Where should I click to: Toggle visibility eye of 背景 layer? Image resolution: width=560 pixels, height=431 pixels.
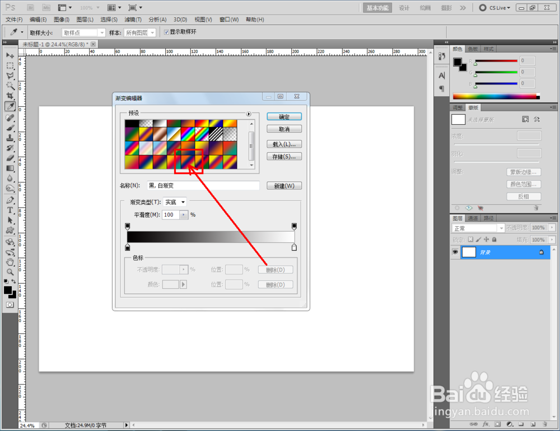[x=455, y=252]
